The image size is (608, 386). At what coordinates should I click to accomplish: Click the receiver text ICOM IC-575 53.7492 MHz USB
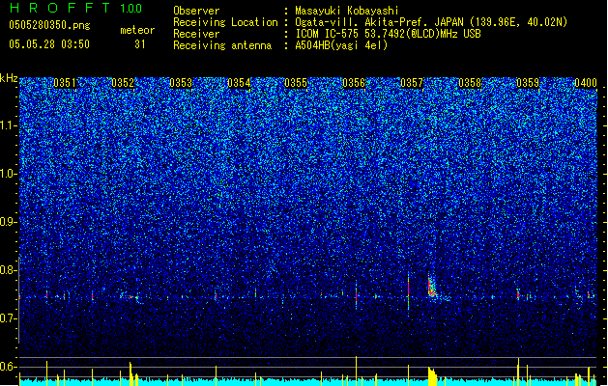tap(388, 34)
